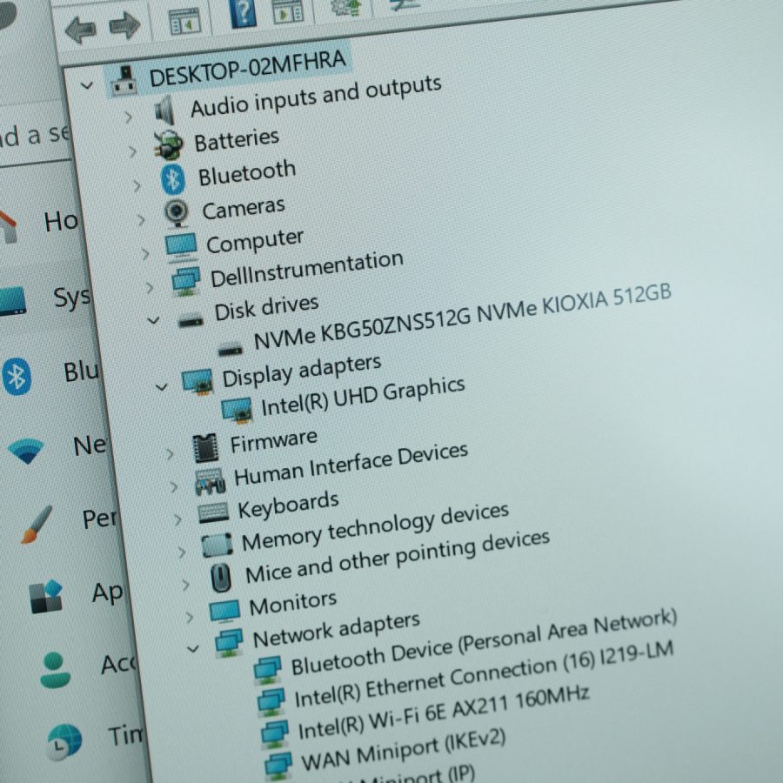Go back using the toolbar back arrow
Viewport: 783px width, 783px height.
click(x=80, y=29)
